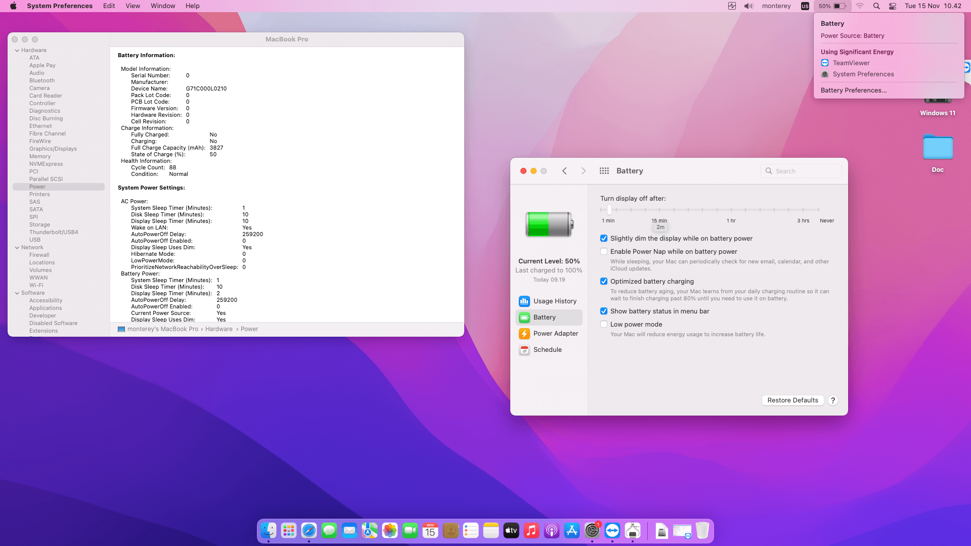The height and width of the screenshot is (546, 971).
Task: Select Bluetooth in the hardware sidebar list
Action: [x=42, y=81]
